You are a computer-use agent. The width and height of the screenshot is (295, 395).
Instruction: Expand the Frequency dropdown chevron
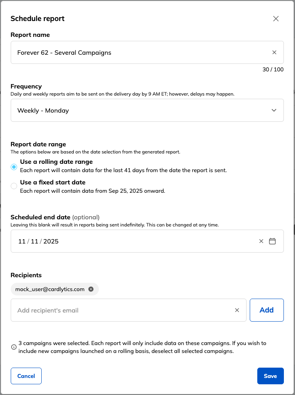click(x=274, y=110)
